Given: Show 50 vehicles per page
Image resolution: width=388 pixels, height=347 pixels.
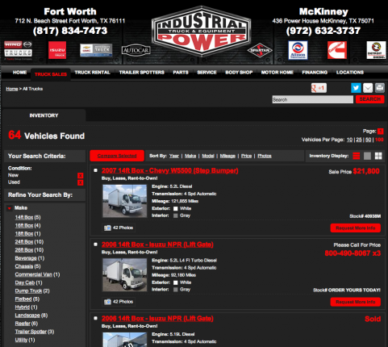Looking at the screenshot, I should point(368,140).
